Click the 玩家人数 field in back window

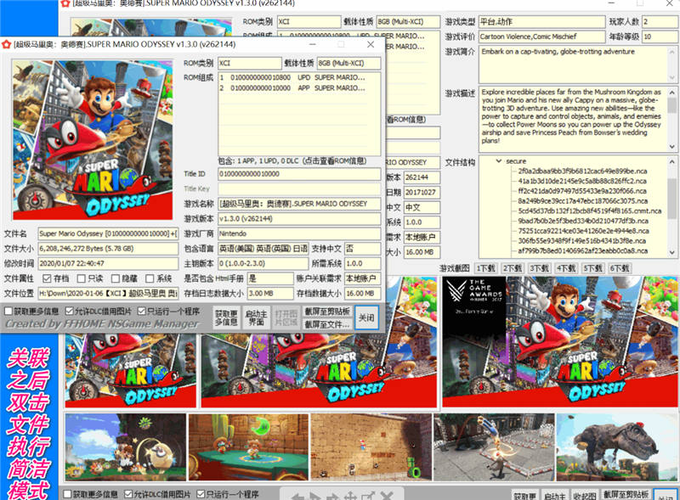pos(660,22)
